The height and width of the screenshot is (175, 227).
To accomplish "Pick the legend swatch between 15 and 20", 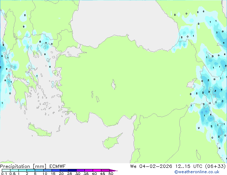I will (x=56, y=170).
